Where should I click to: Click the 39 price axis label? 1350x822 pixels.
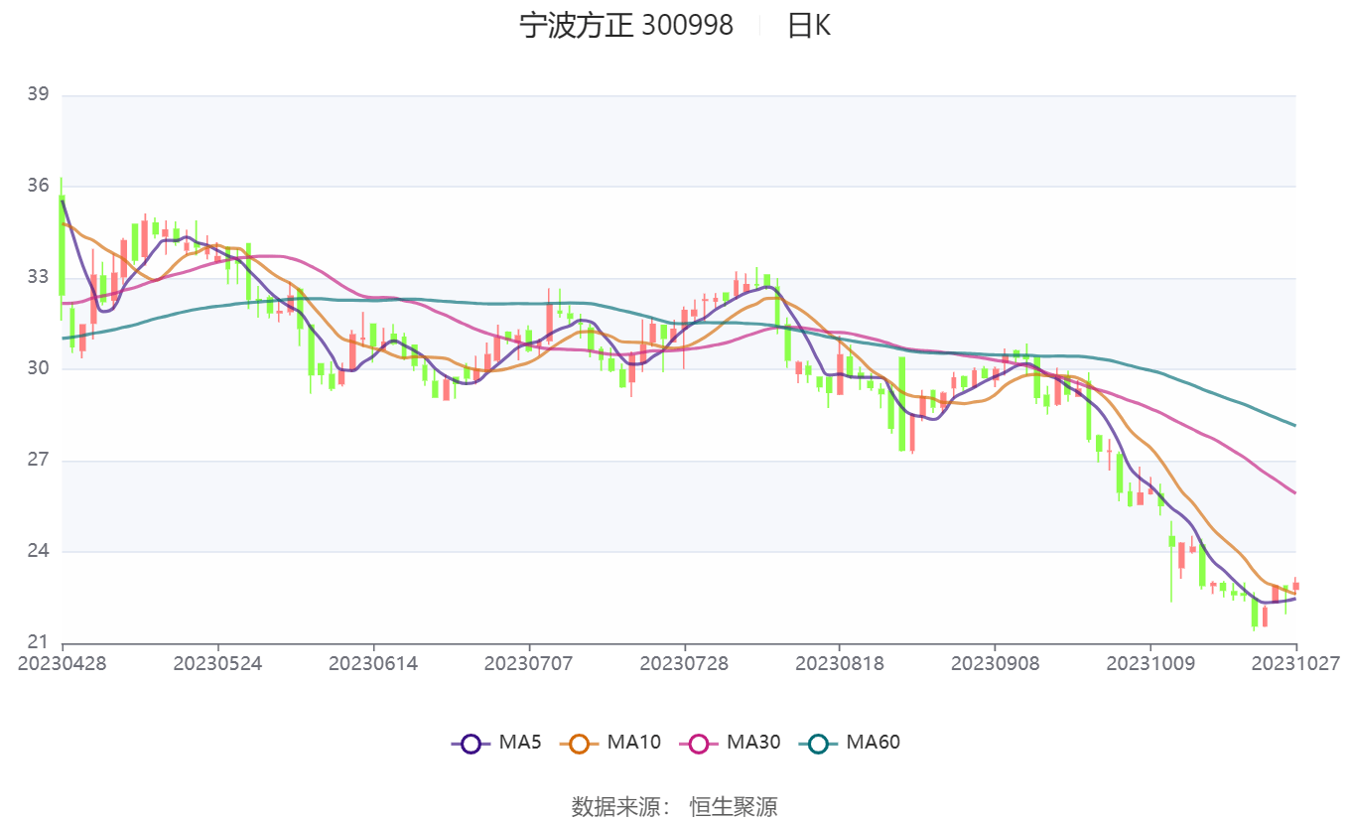tap(38, 94)
